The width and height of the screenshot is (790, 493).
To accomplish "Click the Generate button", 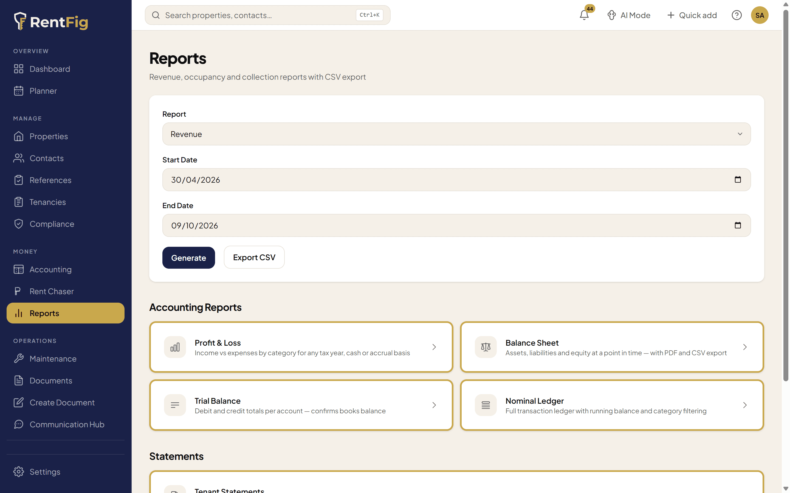I will 188,257.
